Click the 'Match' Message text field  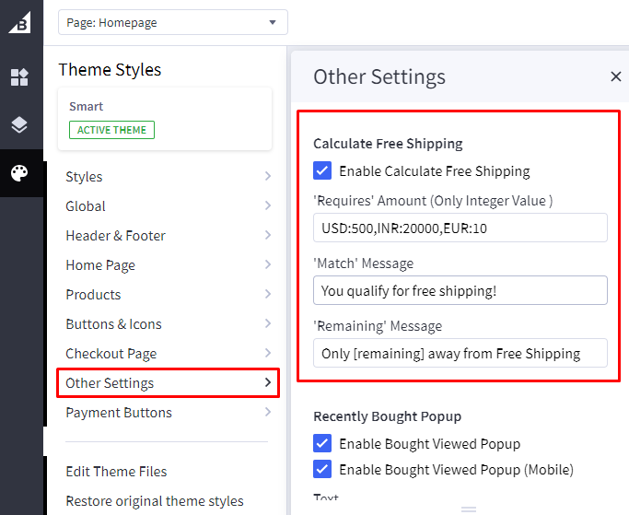(460, 290)
